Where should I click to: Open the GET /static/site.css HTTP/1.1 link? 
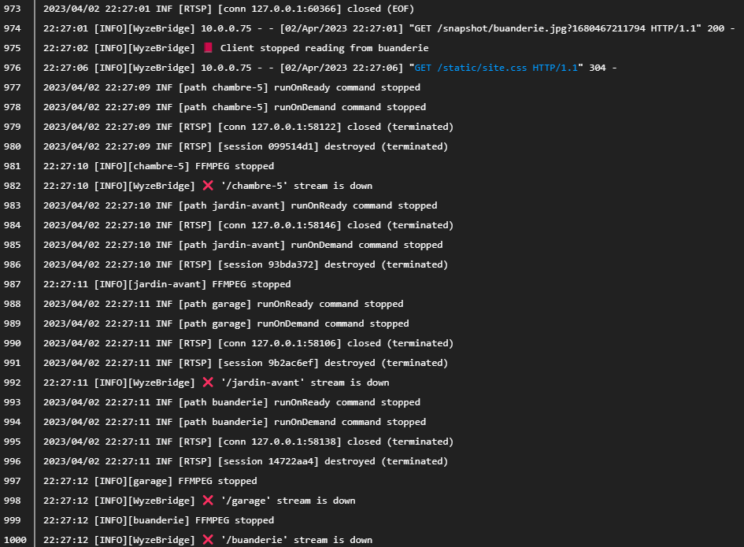tap(496, 68)
